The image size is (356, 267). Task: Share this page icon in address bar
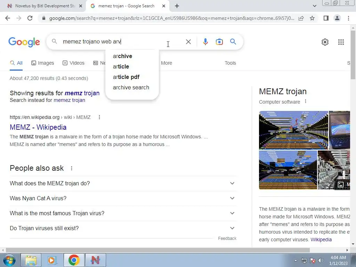click(x=301, y=18)
